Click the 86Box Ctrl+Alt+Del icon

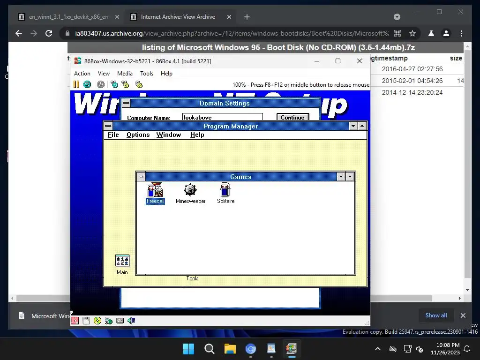pyautogui.click(x=114, y=84)
